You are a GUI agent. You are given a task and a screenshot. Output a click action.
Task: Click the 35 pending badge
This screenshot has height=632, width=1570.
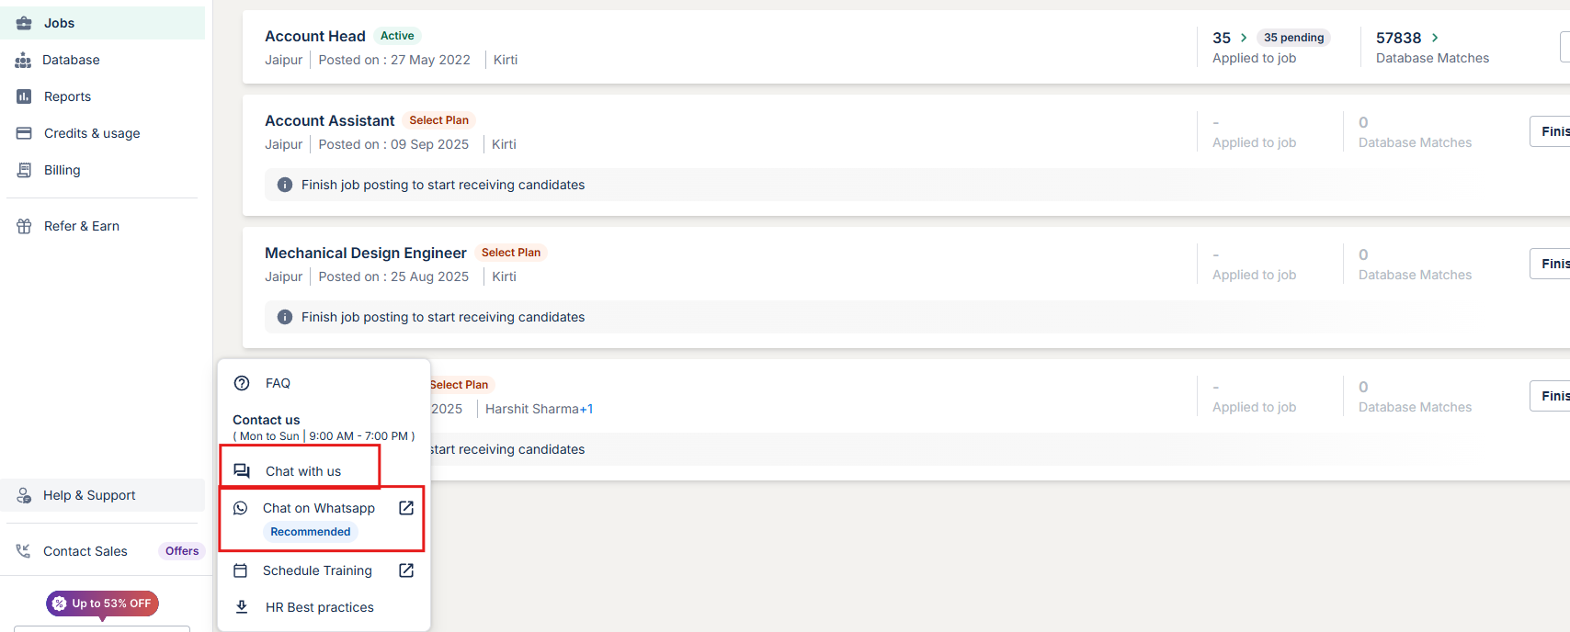click(1293, 38)
